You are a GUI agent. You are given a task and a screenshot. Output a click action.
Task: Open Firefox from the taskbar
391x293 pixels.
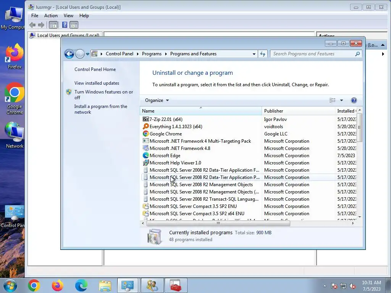[57, 285]
